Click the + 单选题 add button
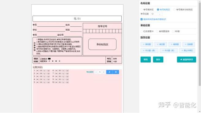The height and width of the screenshot is (113, 201). pos(147,44)
